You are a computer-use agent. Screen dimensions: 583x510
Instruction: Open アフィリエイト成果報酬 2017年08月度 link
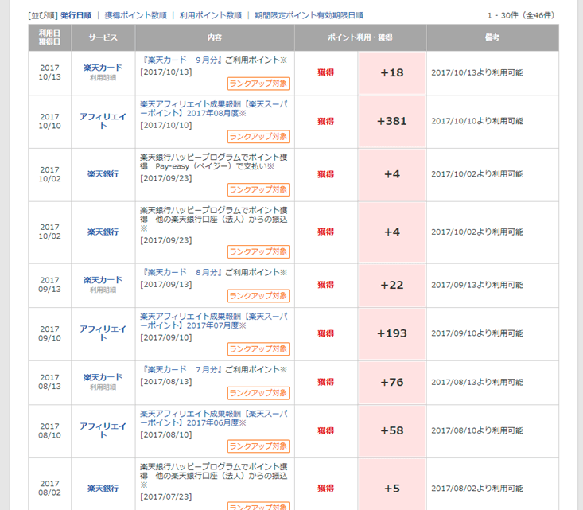[213, 109]
